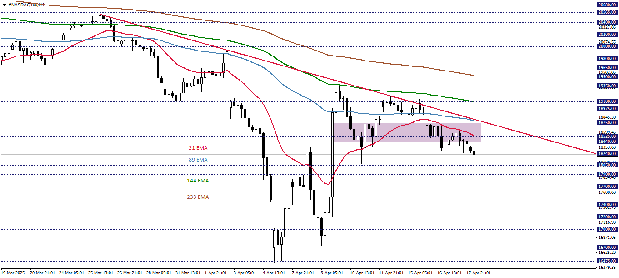Click the 18440.00 price level label
The width and height of the screenshot is (619, 278).
tap(607, 142)
